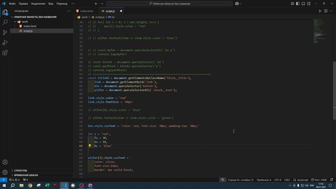This screenshot has width=336, height=189.
Task: Open notifications bell in status bar
Action: click(332, 180)
